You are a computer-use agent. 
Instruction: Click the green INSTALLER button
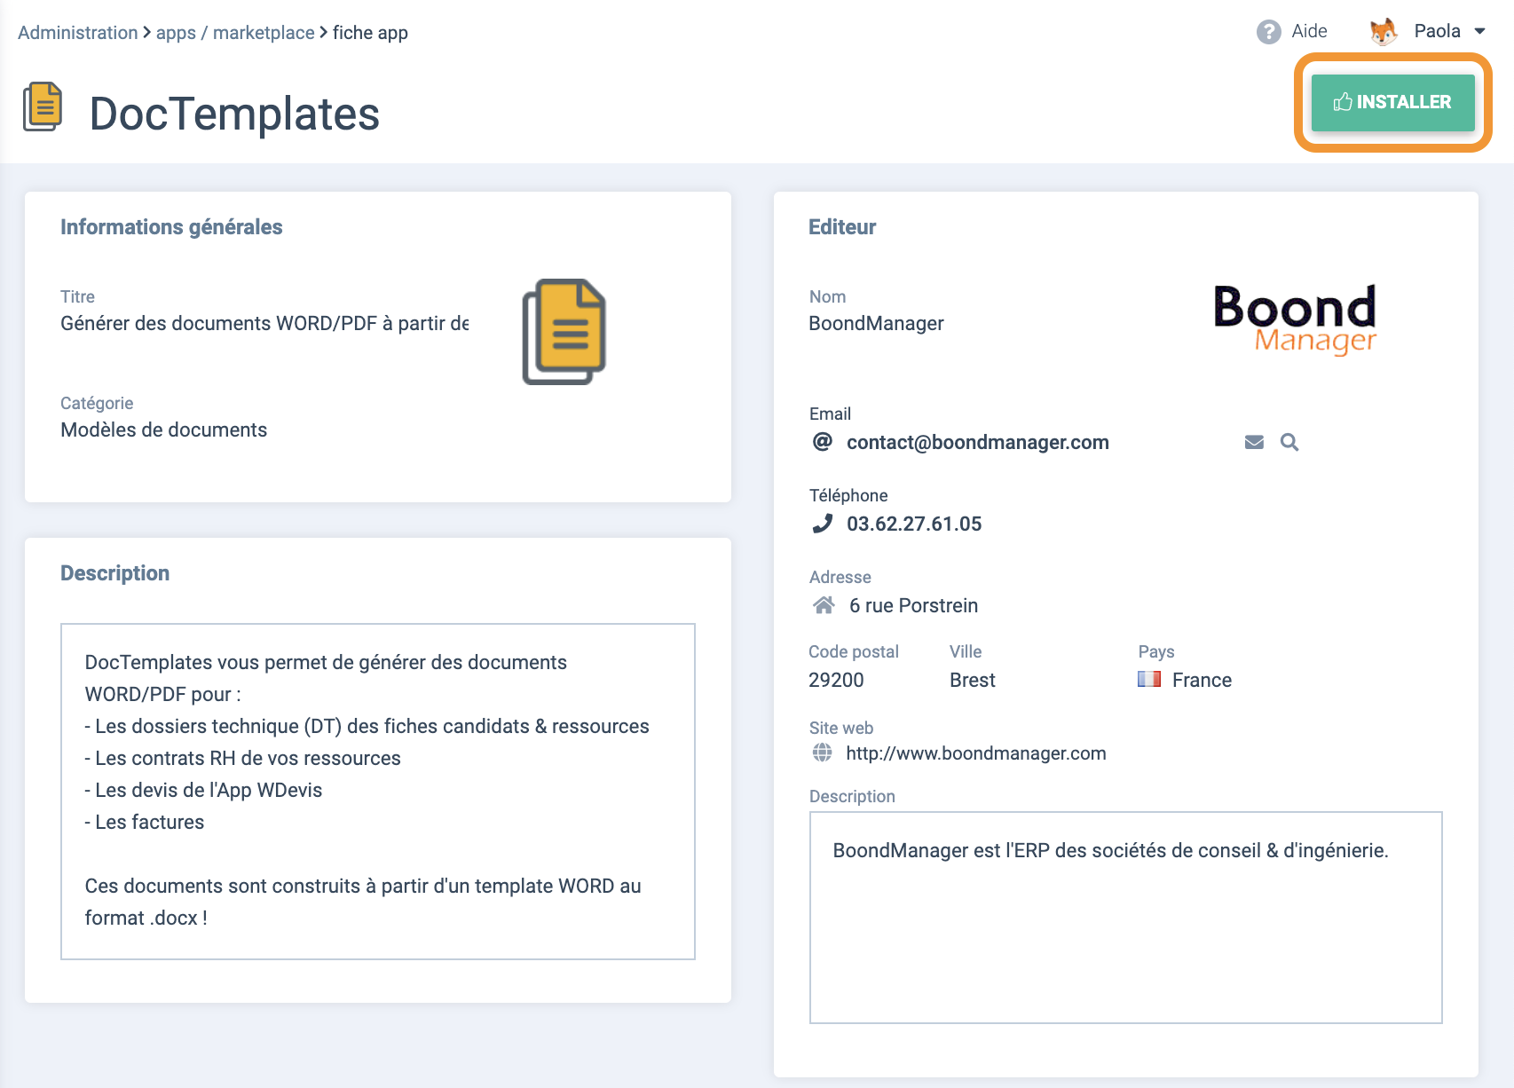pos(1392,103)
